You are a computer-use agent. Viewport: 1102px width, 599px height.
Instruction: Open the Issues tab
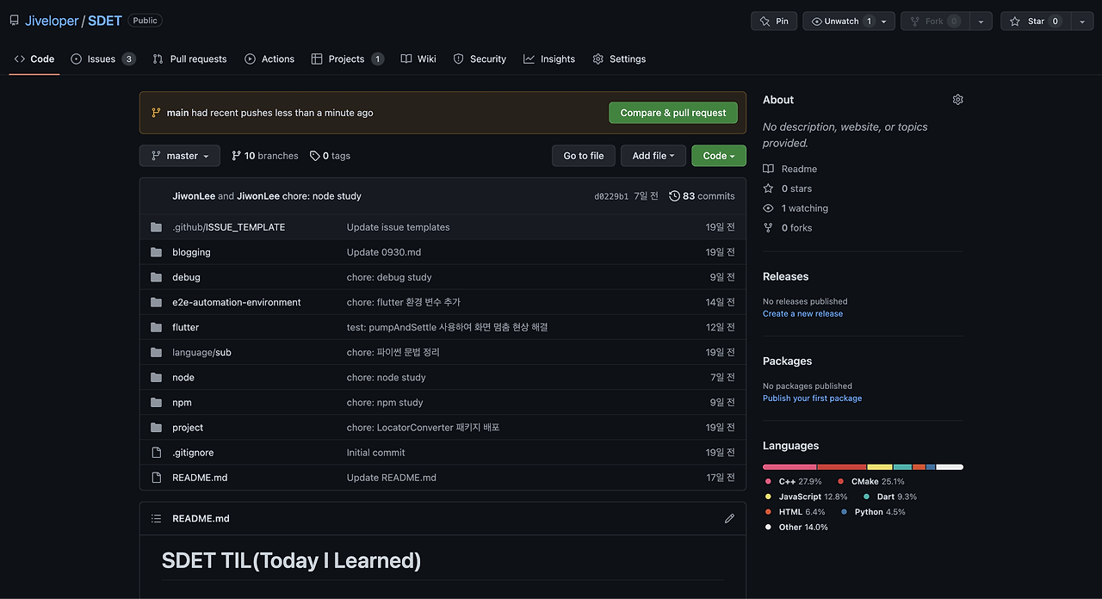(x=102, y=59)
